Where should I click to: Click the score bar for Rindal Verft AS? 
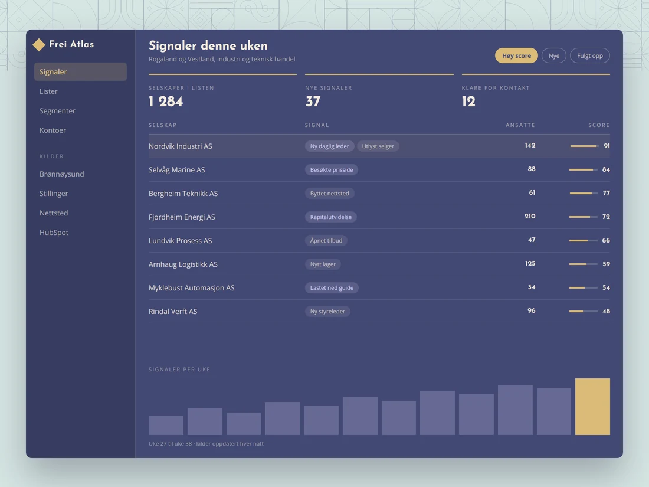tap(583, 312)
